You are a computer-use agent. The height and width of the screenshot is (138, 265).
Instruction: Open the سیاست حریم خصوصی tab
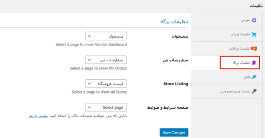[x=227, y=91]
